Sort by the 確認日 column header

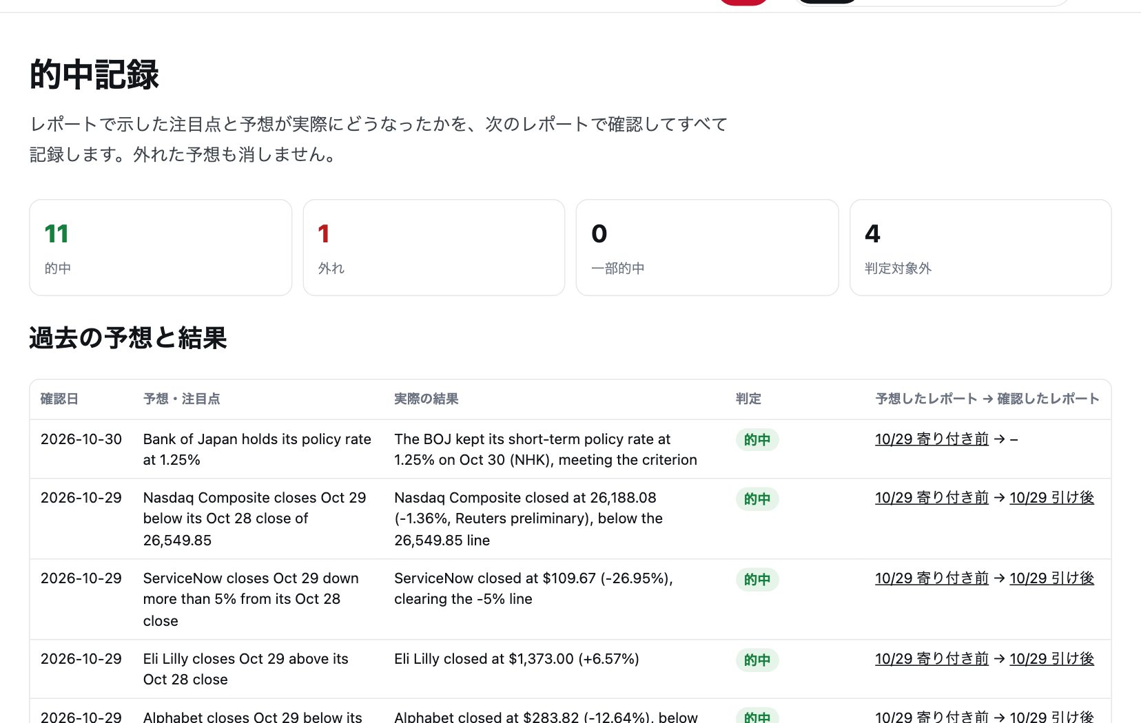59,399
